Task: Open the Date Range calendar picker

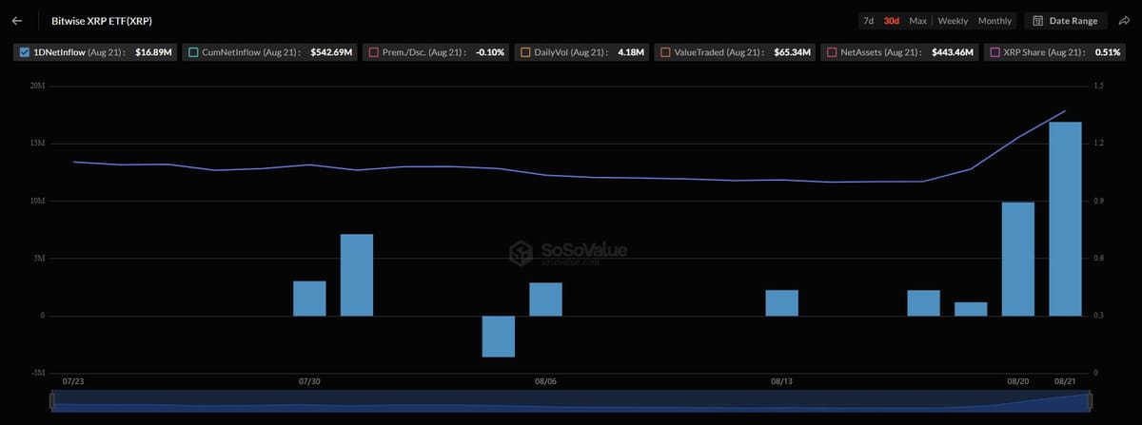Action: pyautogui.click(x=1064, y=20)
